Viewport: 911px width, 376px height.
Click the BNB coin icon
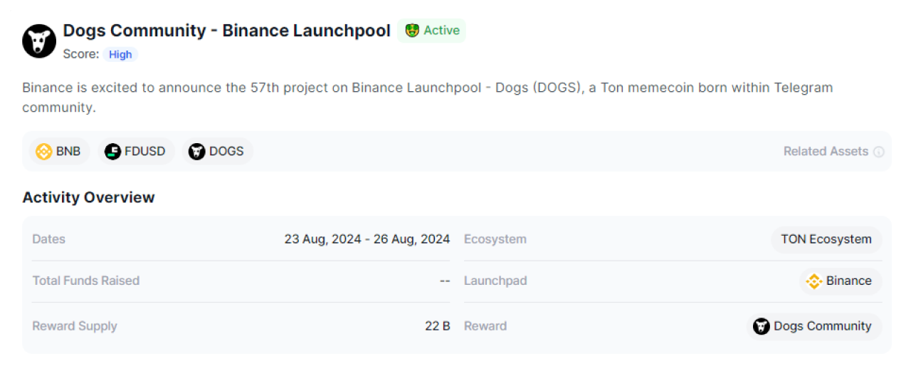pos(44,152)
